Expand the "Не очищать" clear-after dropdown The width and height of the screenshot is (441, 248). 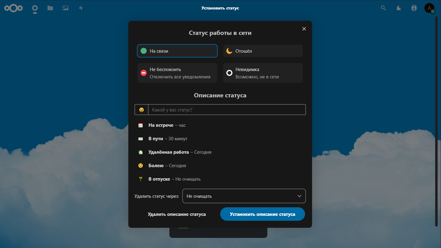coord(244,196)
